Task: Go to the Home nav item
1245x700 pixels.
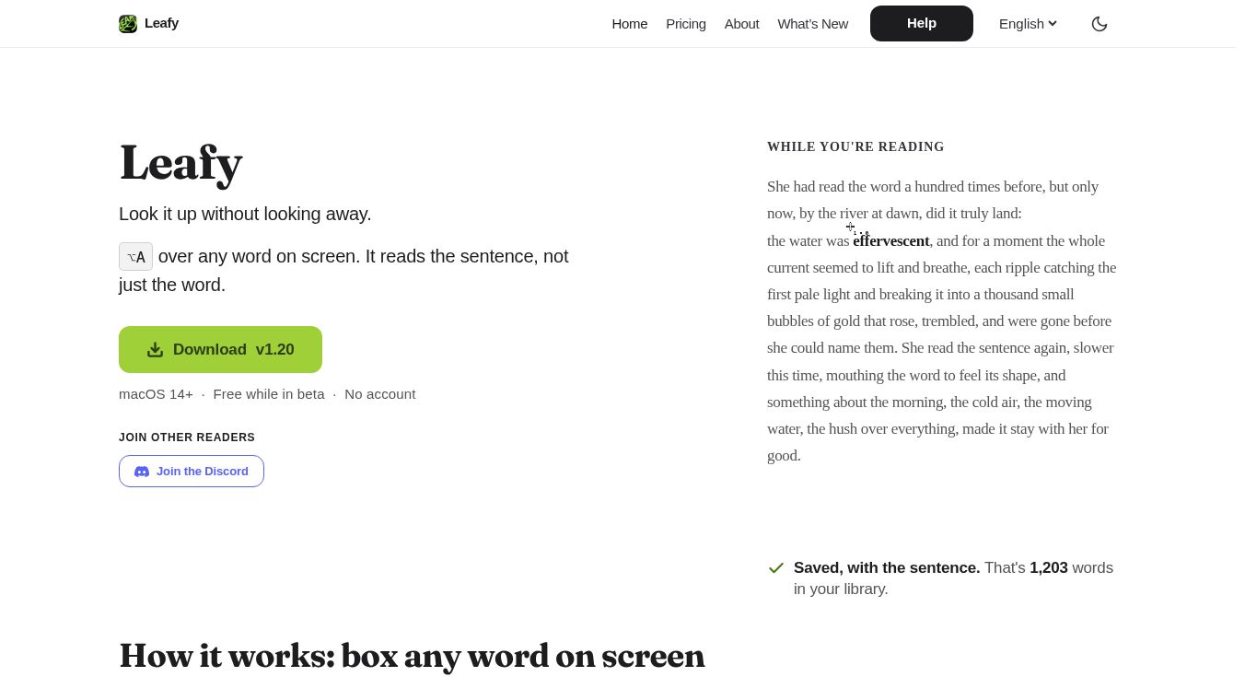Action: (x=630, y=24)
